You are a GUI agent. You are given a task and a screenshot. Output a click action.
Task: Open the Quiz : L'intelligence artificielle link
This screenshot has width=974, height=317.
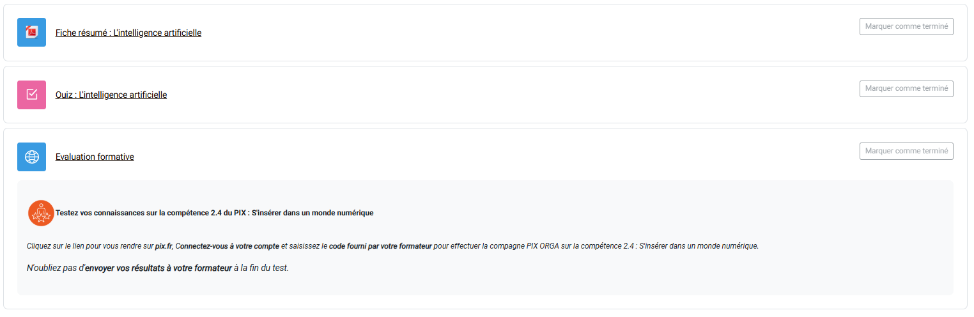point(111,95)
